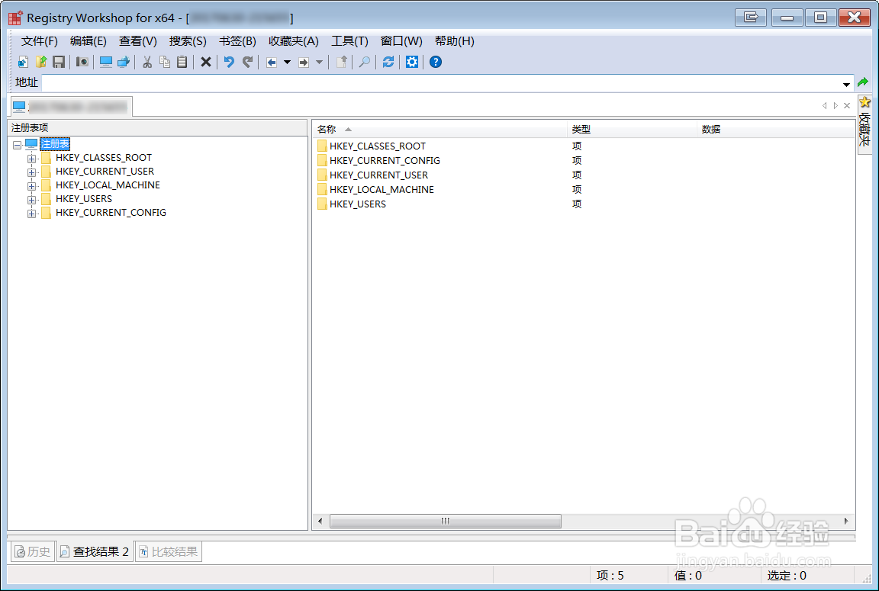Click the horizontal scrollbar right arrow
The width and height of the screenshot is (879, 591).
[846, 521]
